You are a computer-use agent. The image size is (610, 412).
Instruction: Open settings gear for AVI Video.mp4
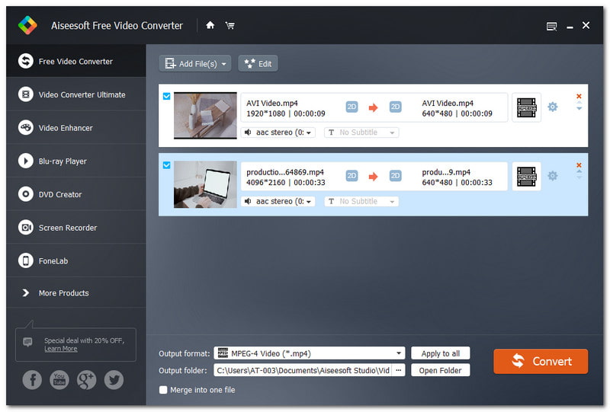click(553, 107)
